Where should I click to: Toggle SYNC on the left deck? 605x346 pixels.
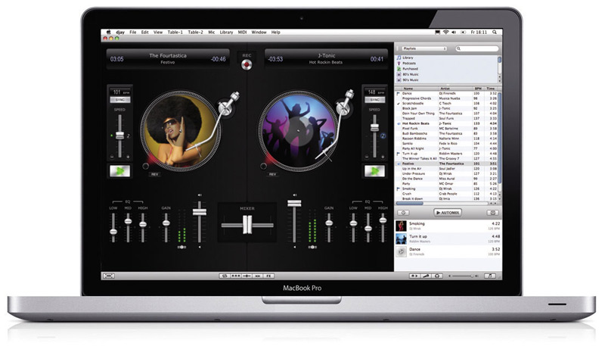120,100
